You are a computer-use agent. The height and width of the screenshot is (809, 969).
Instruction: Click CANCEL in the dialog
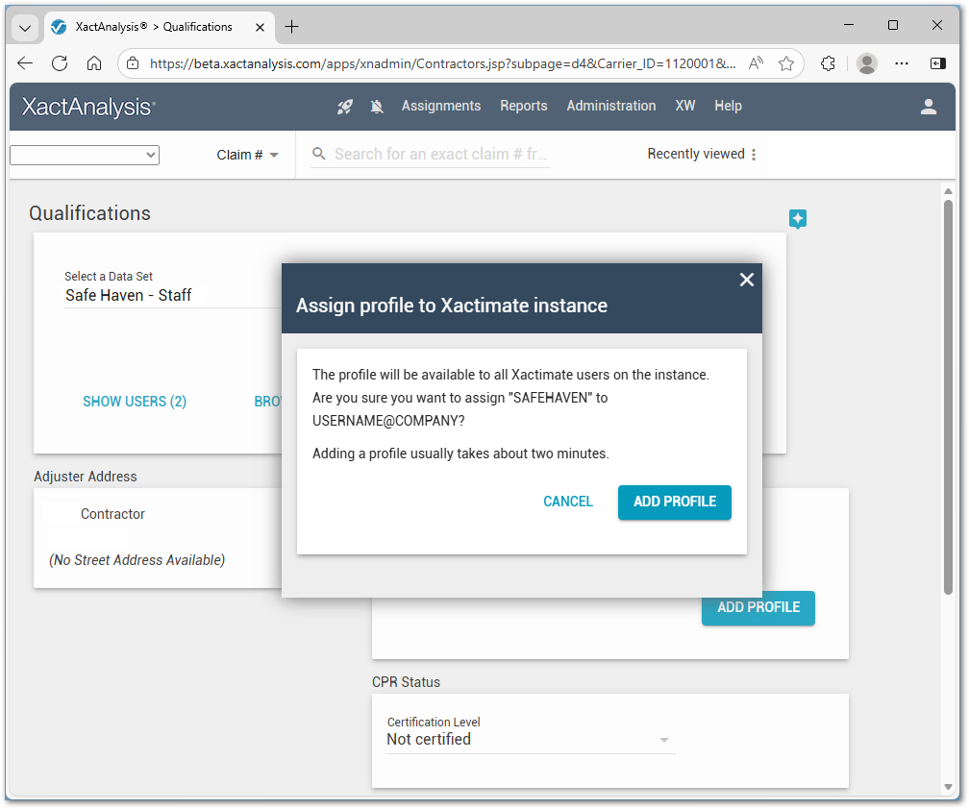(568, 503)
